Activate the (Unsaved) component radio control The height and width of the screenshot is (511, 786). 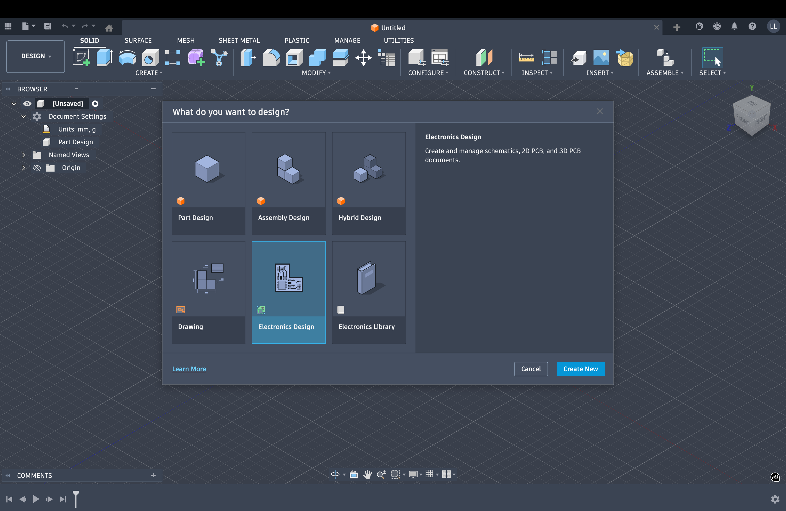click(x=95, y=103)
